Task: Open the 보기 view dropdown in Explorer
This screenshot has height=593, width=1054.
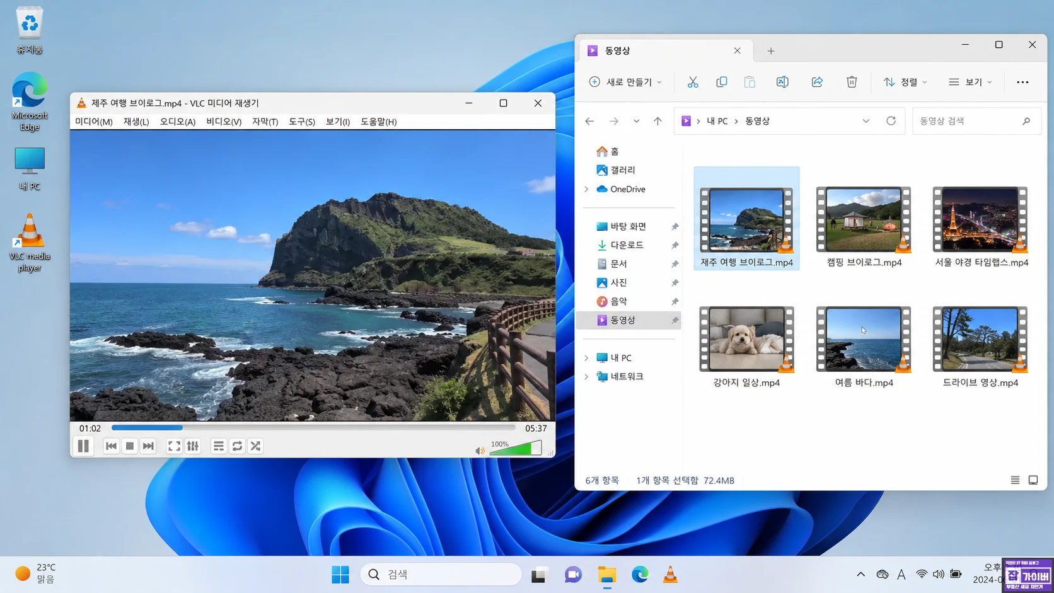Action: tap(971, 82)
